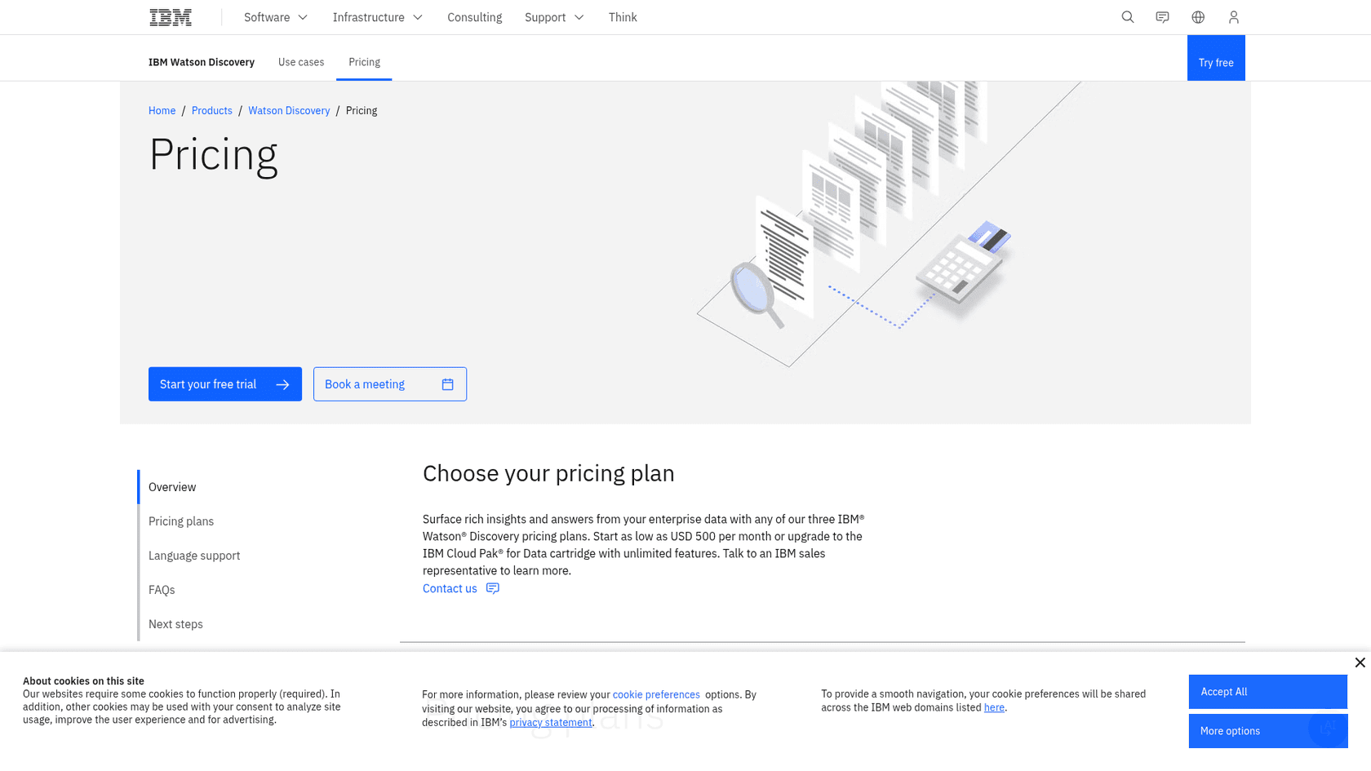The image size is (1371, 771).
Task: Open the privacy statement link
Action: coord(551,723)
